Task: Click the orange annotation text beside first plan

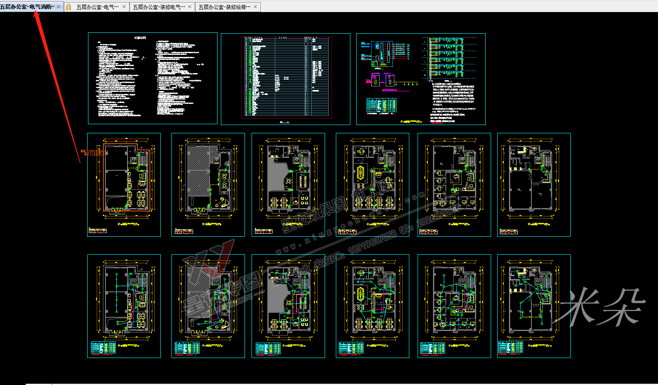Action: pos(94,152)
